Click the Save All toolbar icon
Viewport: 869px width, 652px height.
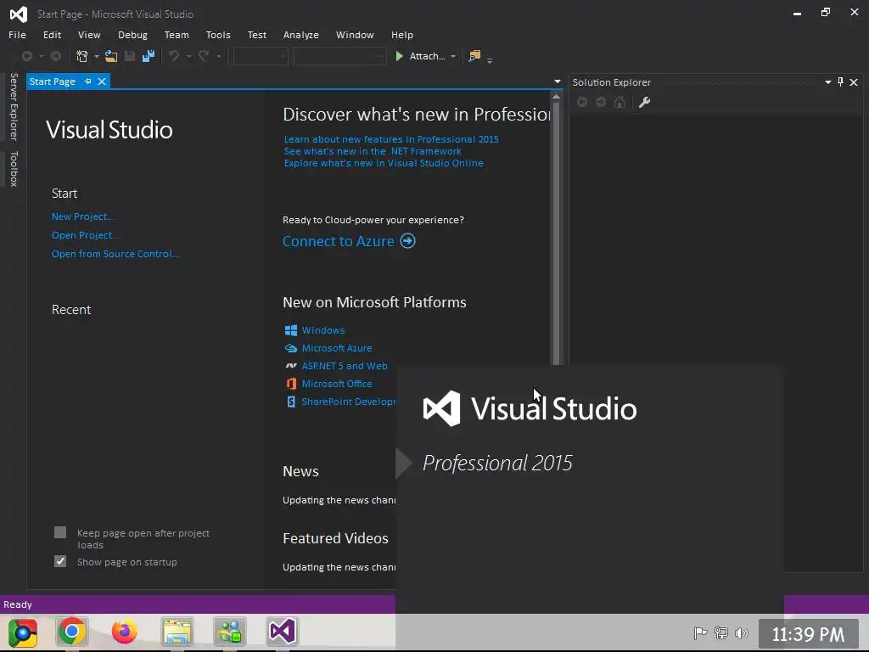tap(148, 56)
